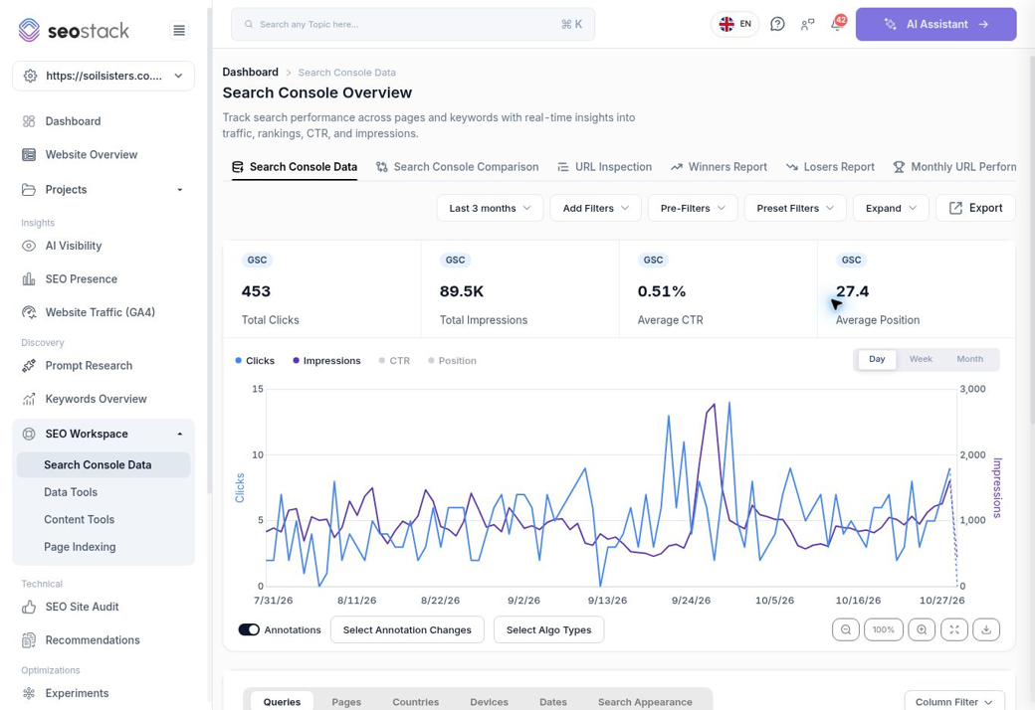Switch chart granularity to Week

point(921,359)
